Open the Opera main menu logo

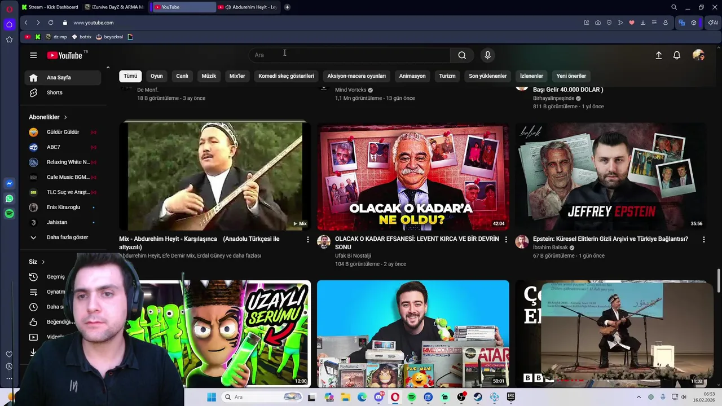[x=9, y=8]
